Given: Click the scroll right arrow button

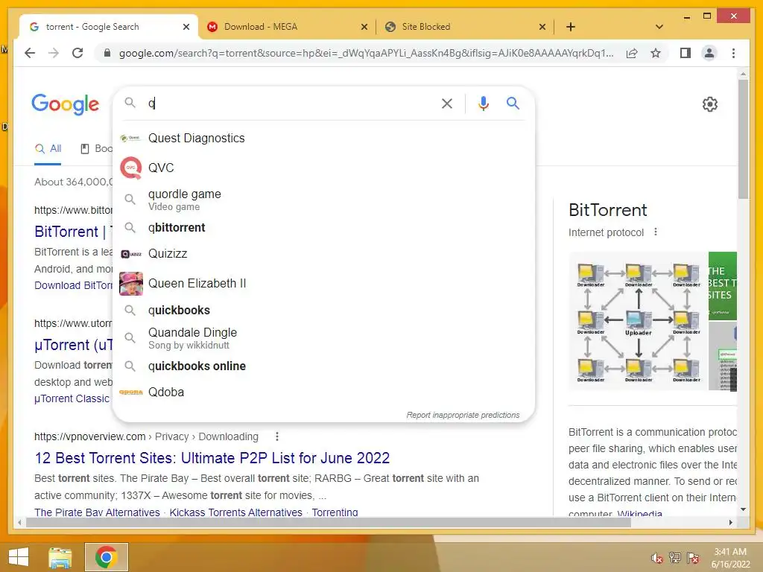Looking at the screenshot, I should (730, 523).
